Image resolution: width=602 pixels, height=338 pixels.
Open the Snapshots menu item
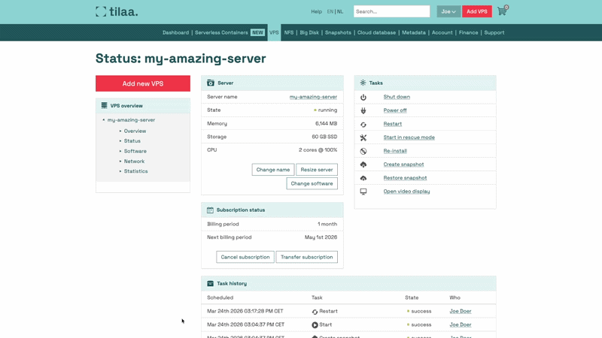(x=338, y=32)
